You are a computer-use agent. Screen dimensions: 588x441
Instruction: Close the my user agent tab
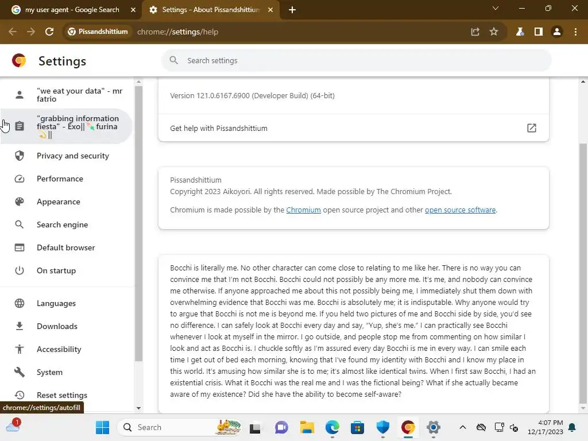(x=133, y=10)
